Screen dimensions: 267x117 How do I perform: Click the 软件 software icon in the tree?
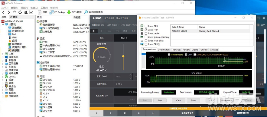click(6, 83)
